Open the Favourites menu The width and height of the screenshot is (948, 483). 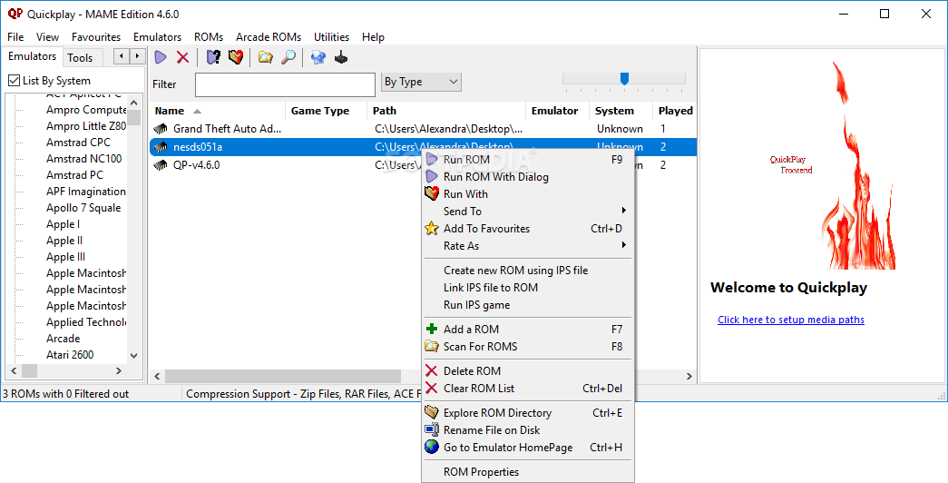tap(96, 37)
